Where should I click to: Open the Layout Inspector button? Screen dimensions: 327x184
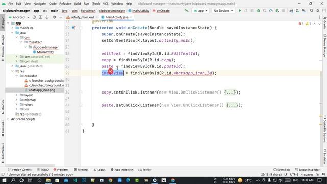coord(307,170)
